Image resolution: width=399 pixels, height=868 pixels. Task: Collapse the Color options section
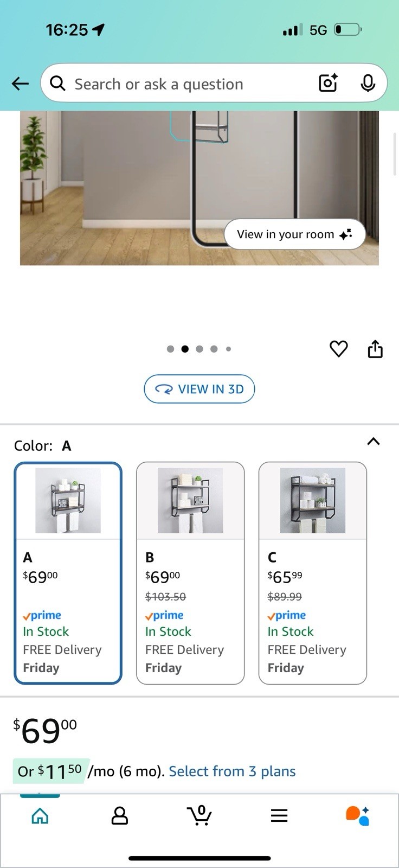(x=374, y=441)
